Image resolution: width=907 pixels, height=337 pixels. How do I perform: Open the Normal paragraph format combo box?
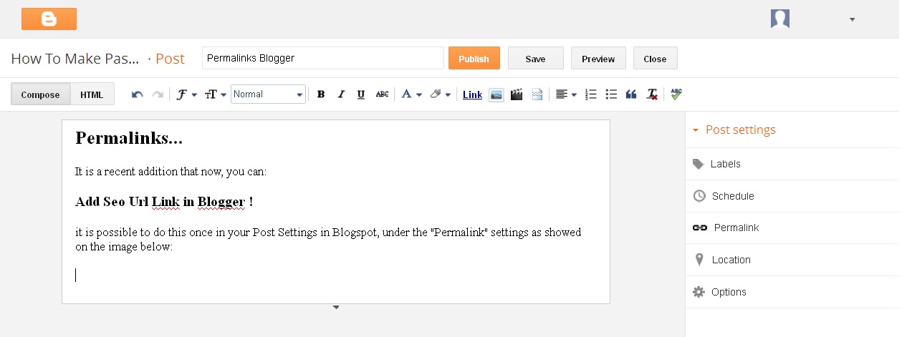click(x=268, y=94)
